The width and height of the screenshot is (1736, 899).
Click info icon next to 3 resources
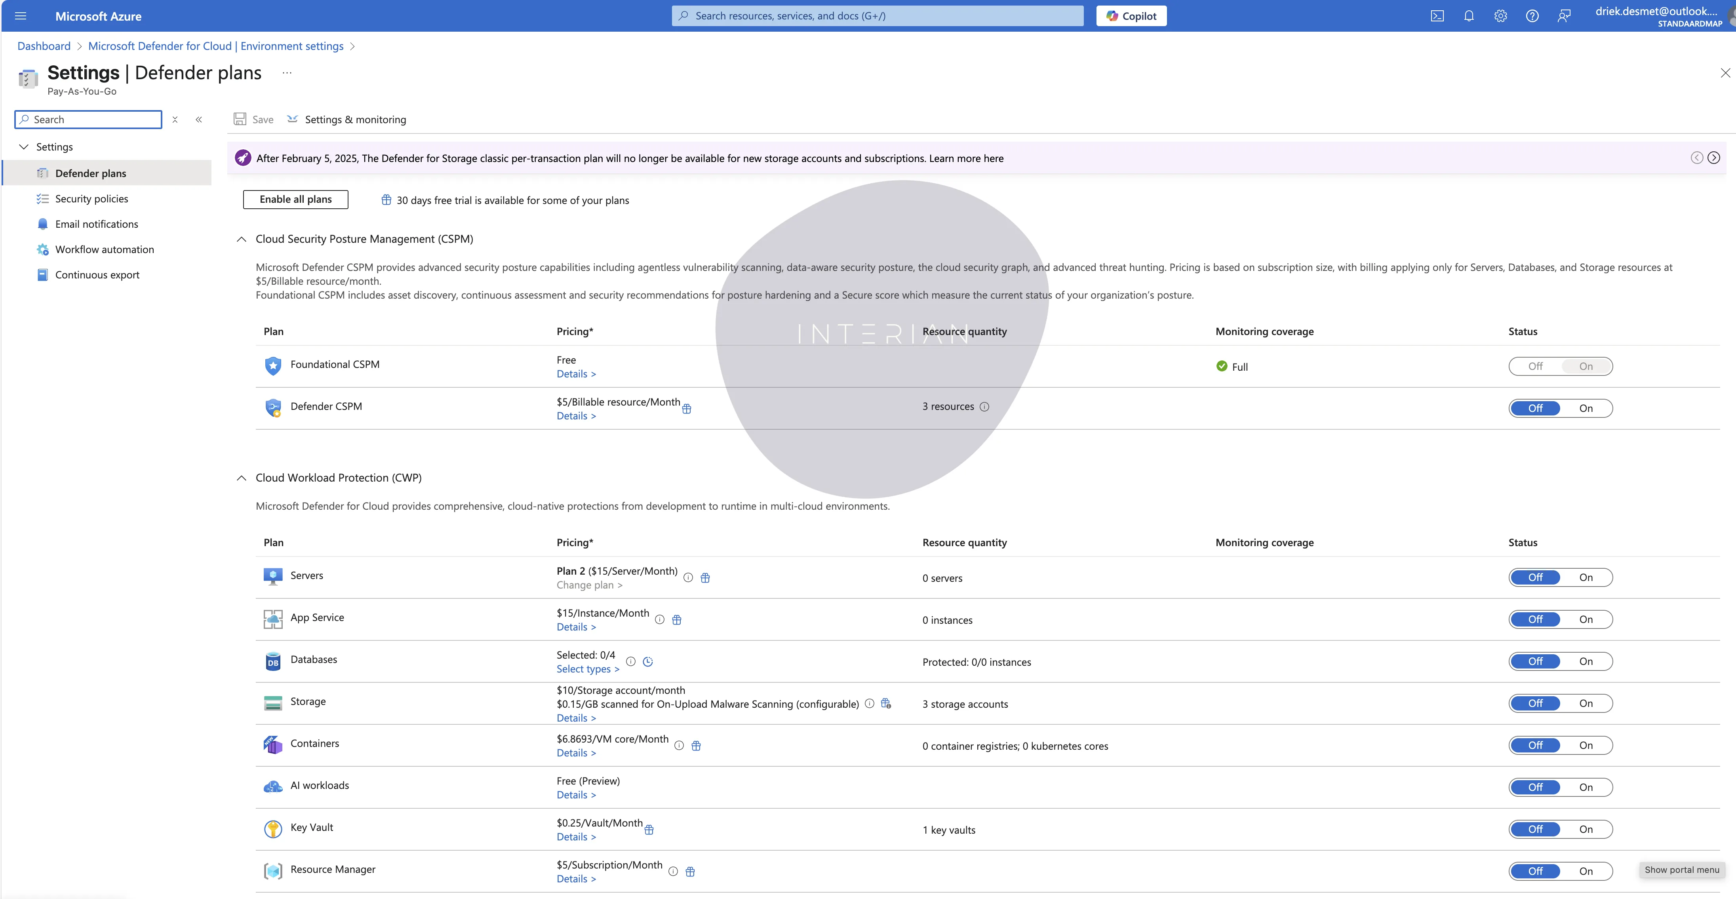click(x=984, y=406)
